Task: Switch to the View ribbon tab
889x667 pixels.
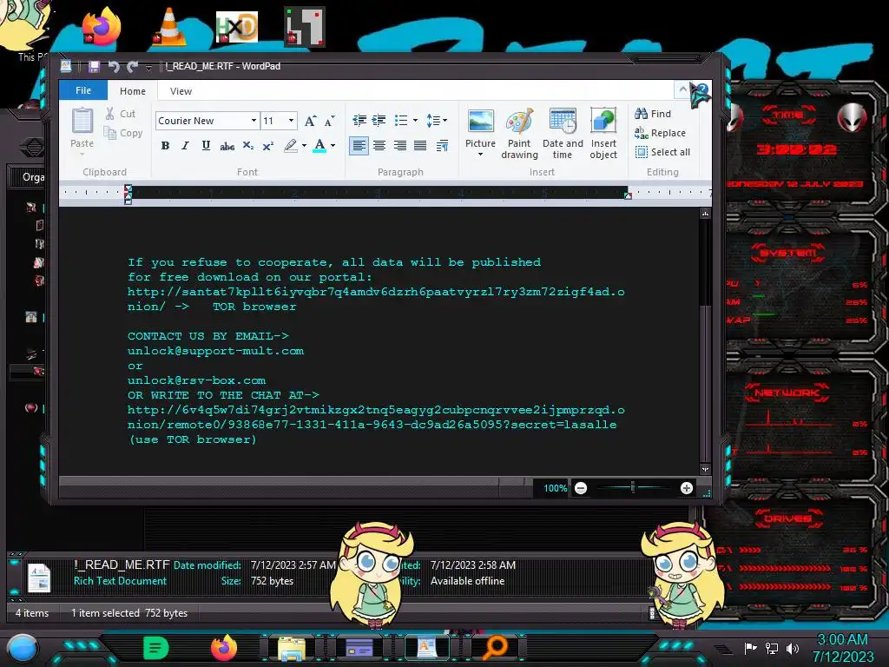Action: (x=181, y=90)
